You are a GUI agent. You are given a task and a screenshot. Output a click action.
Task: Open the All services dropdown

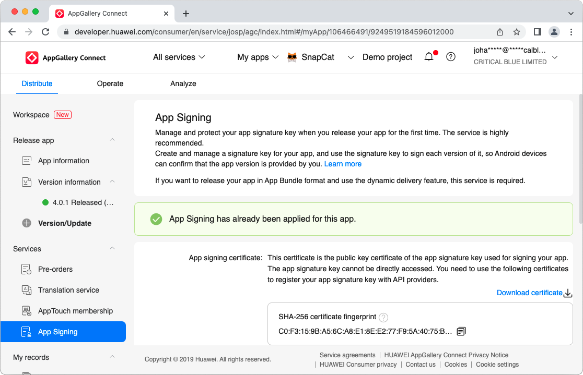(179, 57)
